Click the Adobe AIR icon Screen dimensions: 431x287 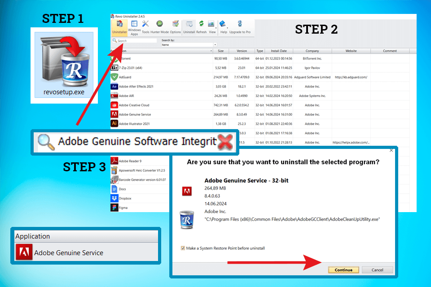[114, 96]
